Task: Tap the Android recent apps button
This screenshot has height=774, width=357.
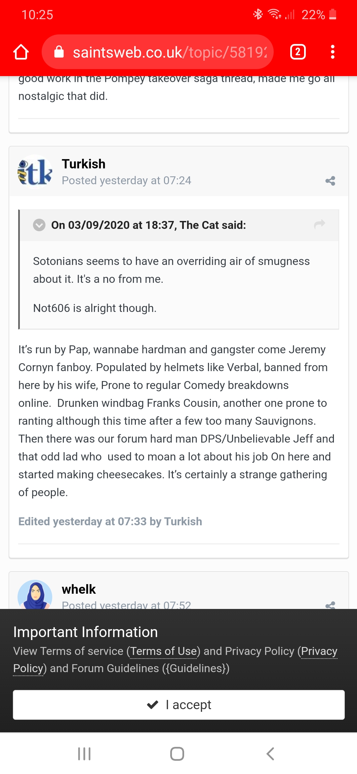Action: pos(84,754)
